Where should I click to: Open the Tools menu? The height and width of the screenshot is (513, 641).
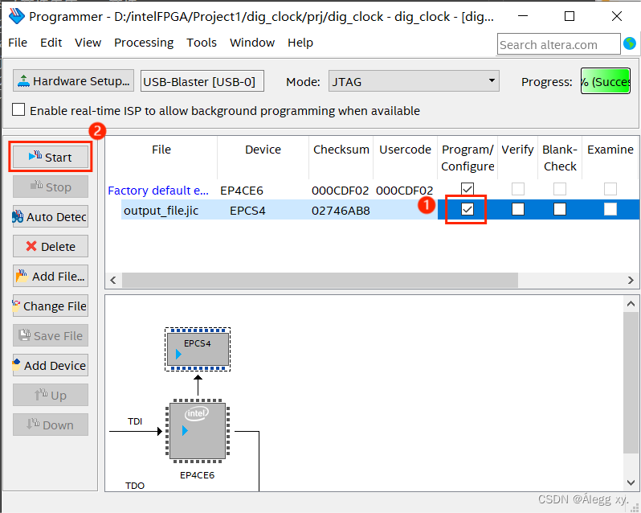[202, 43]
